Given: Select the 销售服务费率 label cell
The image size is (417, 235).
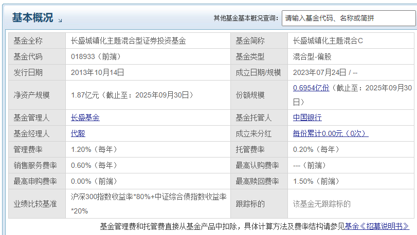Looking at the screenshot, I should pos(37,165).
